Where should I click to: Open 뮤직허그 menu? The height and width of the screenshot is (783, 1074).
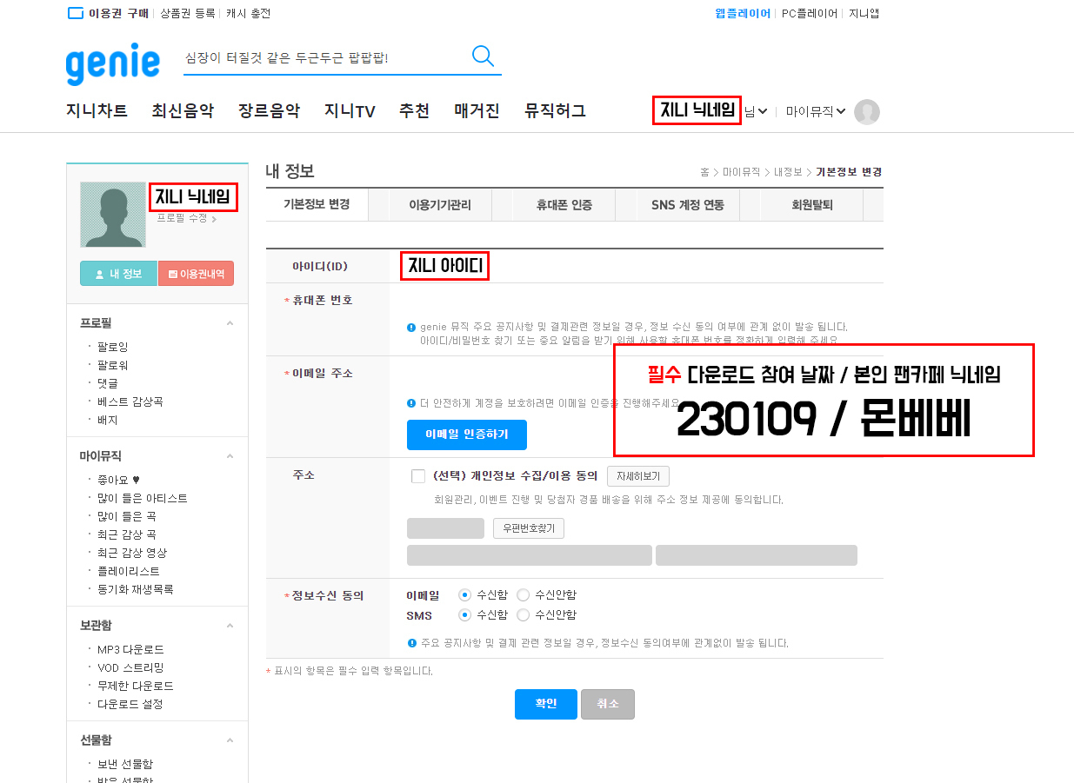click(x=555, y=111)
